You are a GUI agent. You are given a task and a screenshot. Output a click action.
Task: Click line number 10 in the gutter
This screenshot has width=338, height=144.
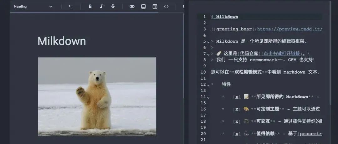tap(203, 72)
